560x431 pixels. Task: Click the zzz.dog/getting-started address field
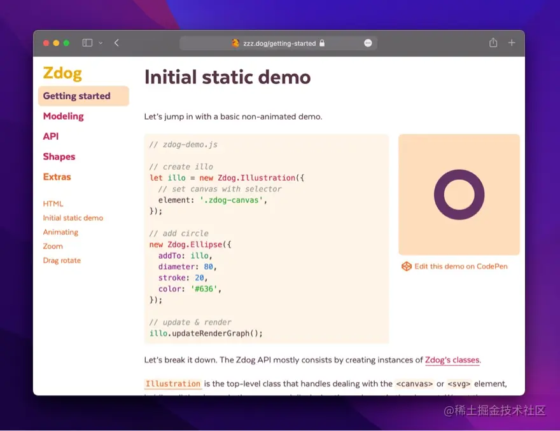pyautogui.click(x=279, y=43)
